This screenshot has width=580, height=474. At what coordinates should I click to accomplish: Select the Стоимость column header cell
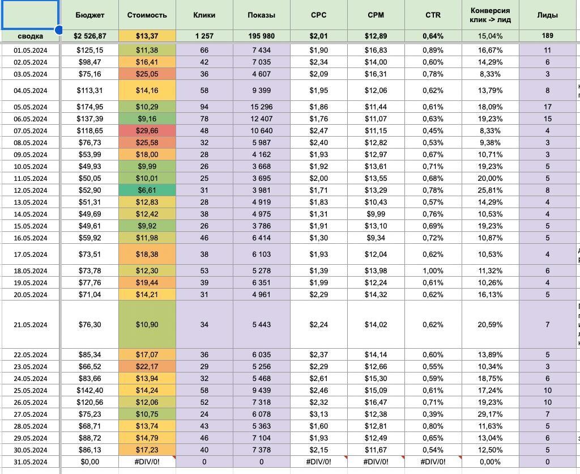coord(147,15)
